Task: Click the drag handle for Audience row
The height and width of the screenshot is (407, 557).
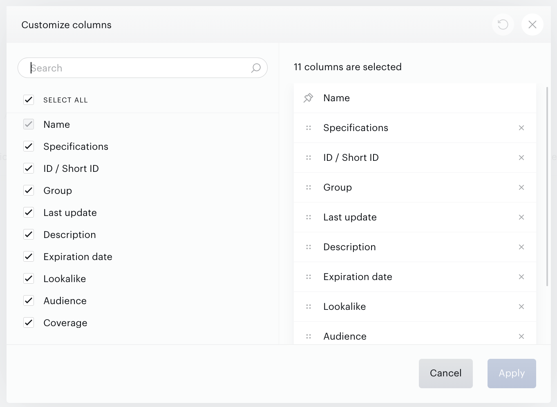Action: point(309,336)
